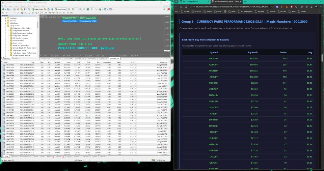Click Export Analyze CSV button on chart
Image resolution: width=324 pixels, height=171 pixels.
click(x=88, y=18)
